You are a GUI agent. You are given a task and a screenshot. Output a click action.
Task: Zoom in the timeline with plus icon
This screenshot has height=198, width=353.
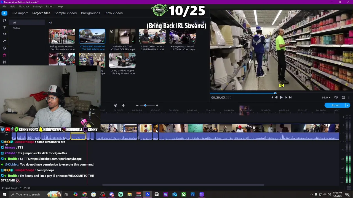tap(157, 105)
